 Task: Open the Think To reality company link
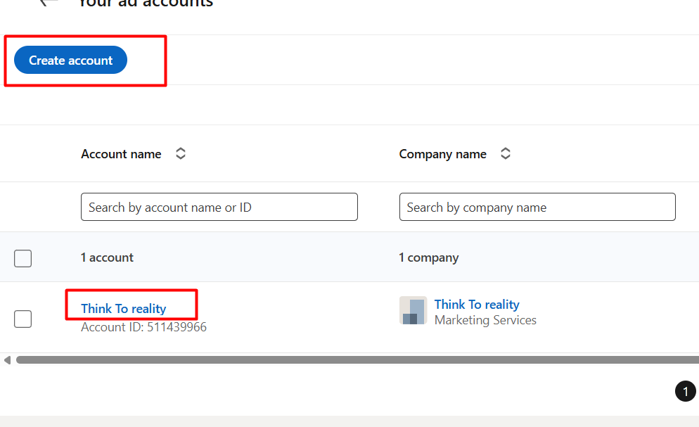[476, 305]
